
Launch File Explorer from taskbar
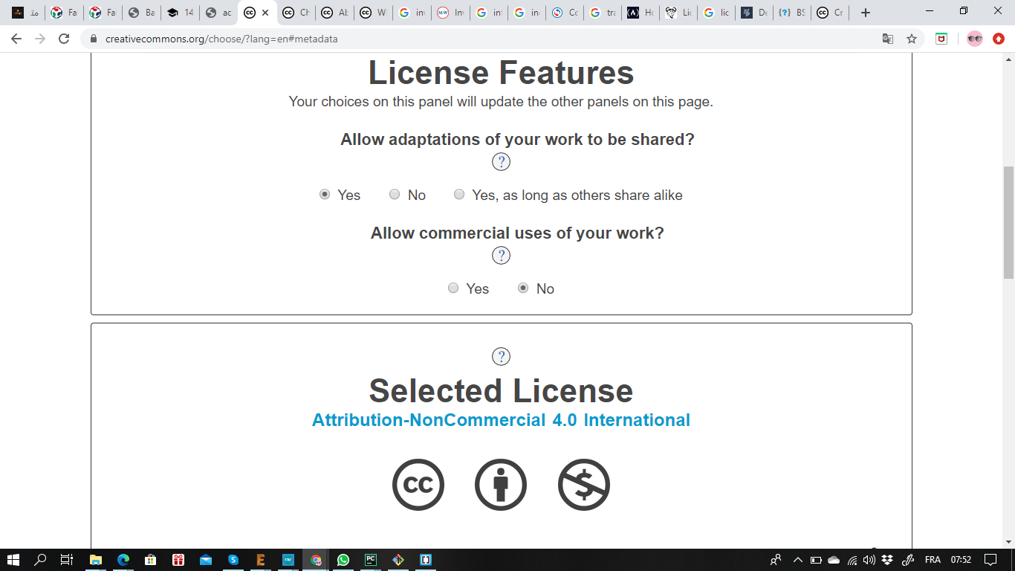(x=96, y=560)
